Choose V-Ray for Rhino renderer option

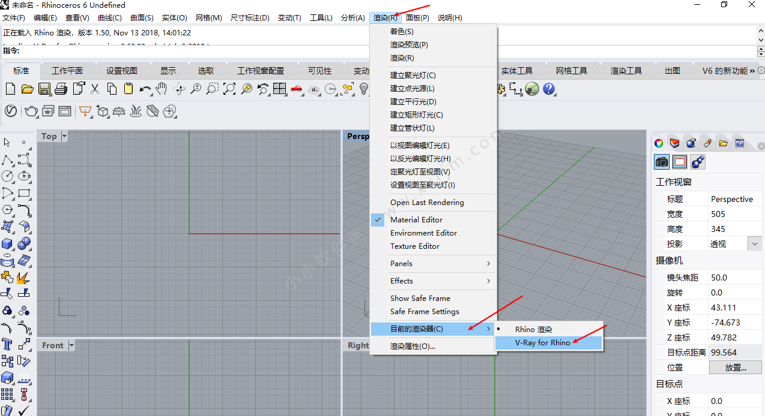(542, 343)
